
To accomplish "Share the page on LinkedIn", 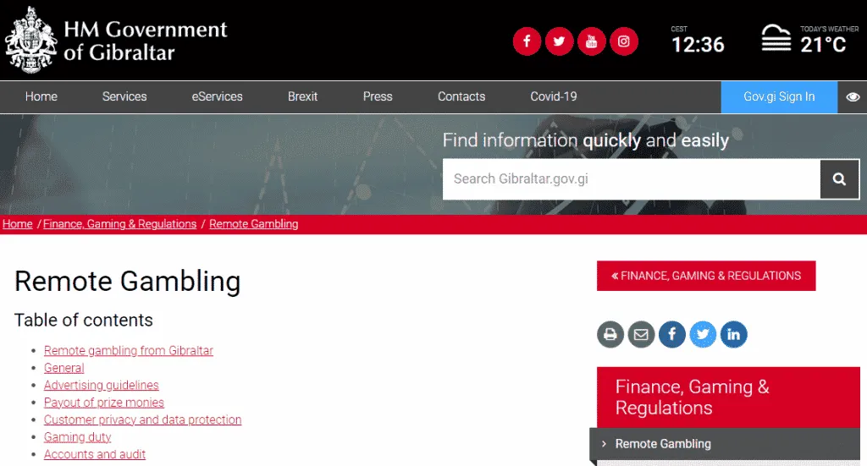I will tap(733, 335).
